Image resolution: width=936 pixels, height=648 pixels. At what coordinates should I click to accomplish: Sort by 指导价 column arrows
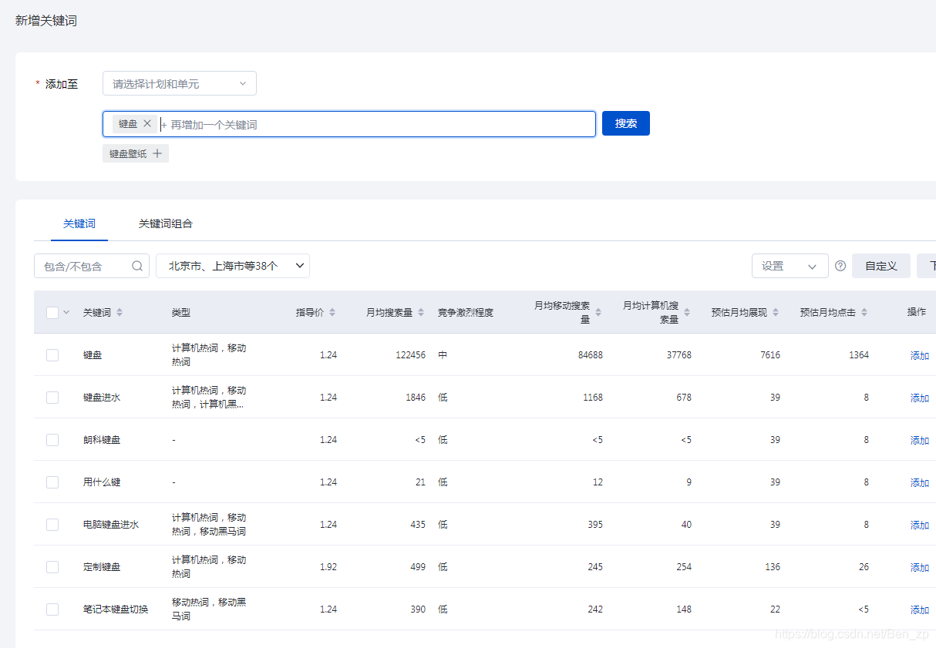click(x=332, y=312)
